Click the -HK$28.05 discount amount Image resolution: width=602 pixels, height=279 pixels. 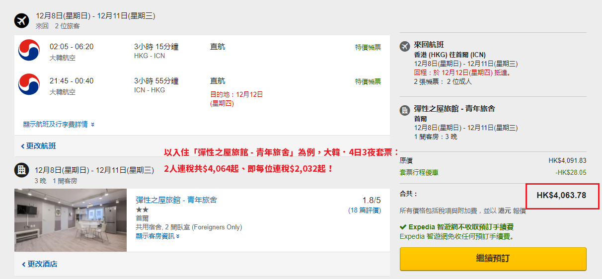(571, 173)
